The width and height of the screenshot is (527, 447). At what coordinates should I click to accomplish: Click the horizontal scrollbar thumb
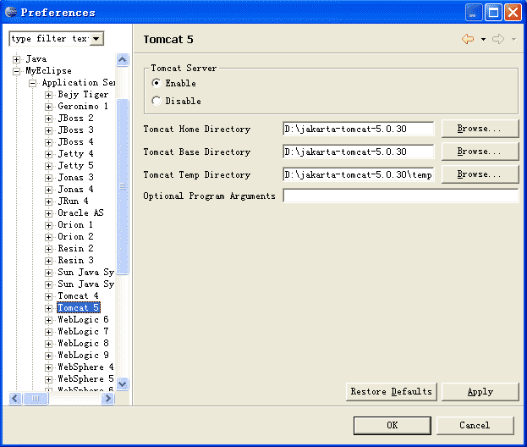click(36, 398)
